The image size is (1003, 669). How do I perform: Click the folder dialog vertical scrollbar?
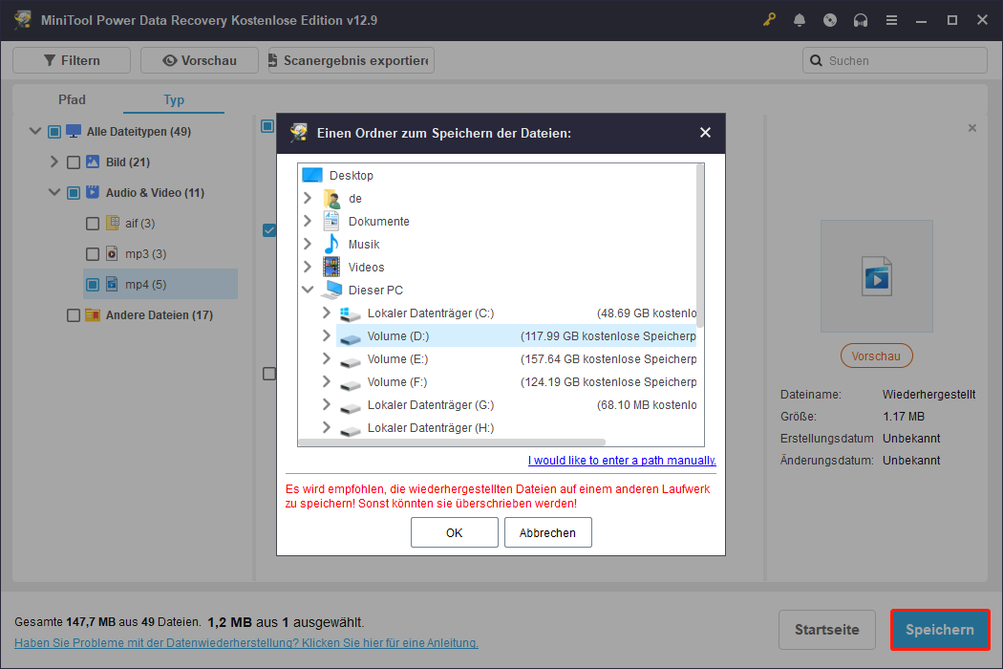[700, 246]
